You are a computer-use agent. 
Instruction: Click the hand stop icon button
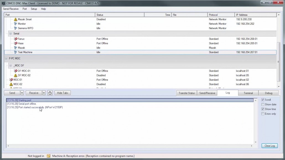click(x=50, y=93)
